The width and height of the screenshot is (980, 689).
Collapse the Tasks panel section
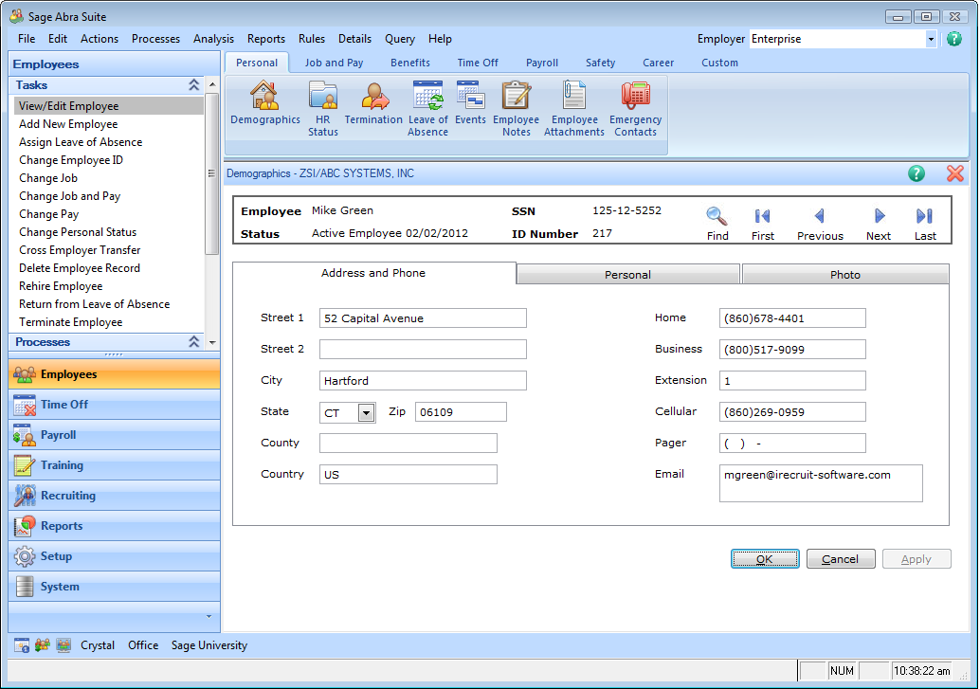[x=193, y=85]
